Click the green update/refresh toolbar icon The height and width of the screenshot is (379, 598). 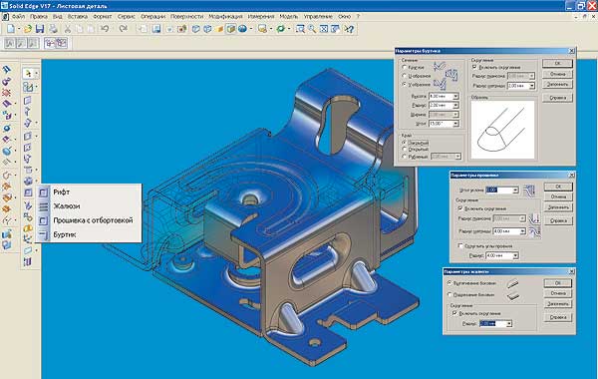[281, 29]
